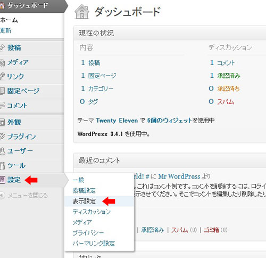This screenshot has width=266, height=258.
Task: Collapse the menu with メニューを閉じる arrow
Action: tap(2, 195)
